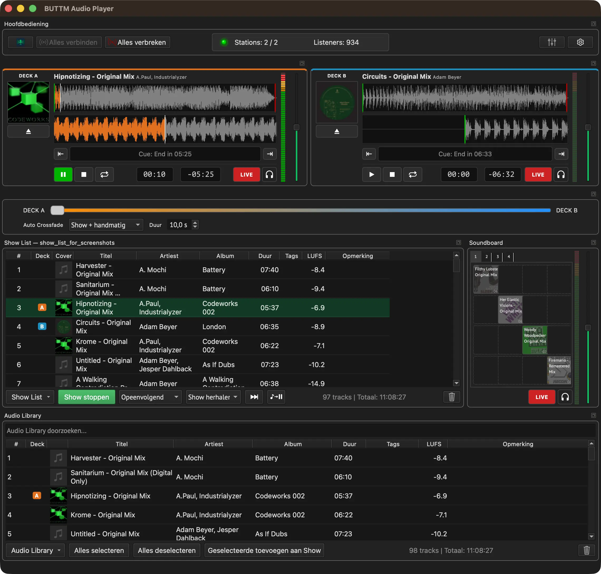Click Alles selecteren button
Screen dimensions: 601x574
[x=99, y=551]
